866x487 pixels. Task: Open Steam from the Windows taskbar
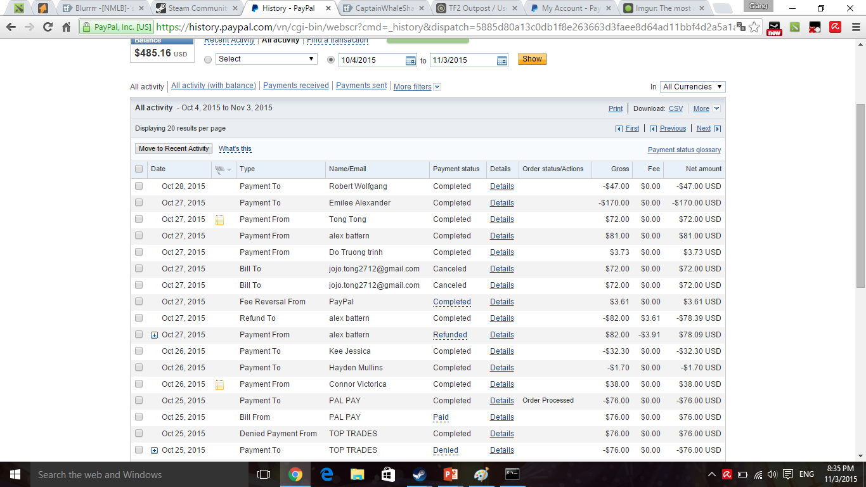419,474
